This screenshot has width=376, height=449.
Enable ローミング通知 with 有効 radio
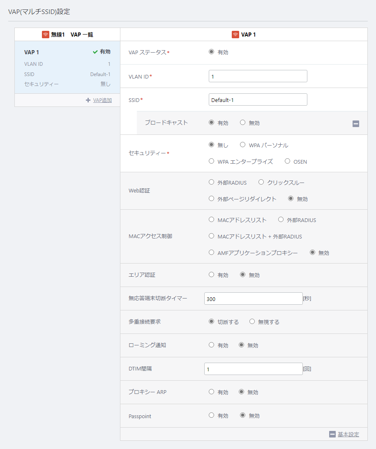click(x=212, y=345)
